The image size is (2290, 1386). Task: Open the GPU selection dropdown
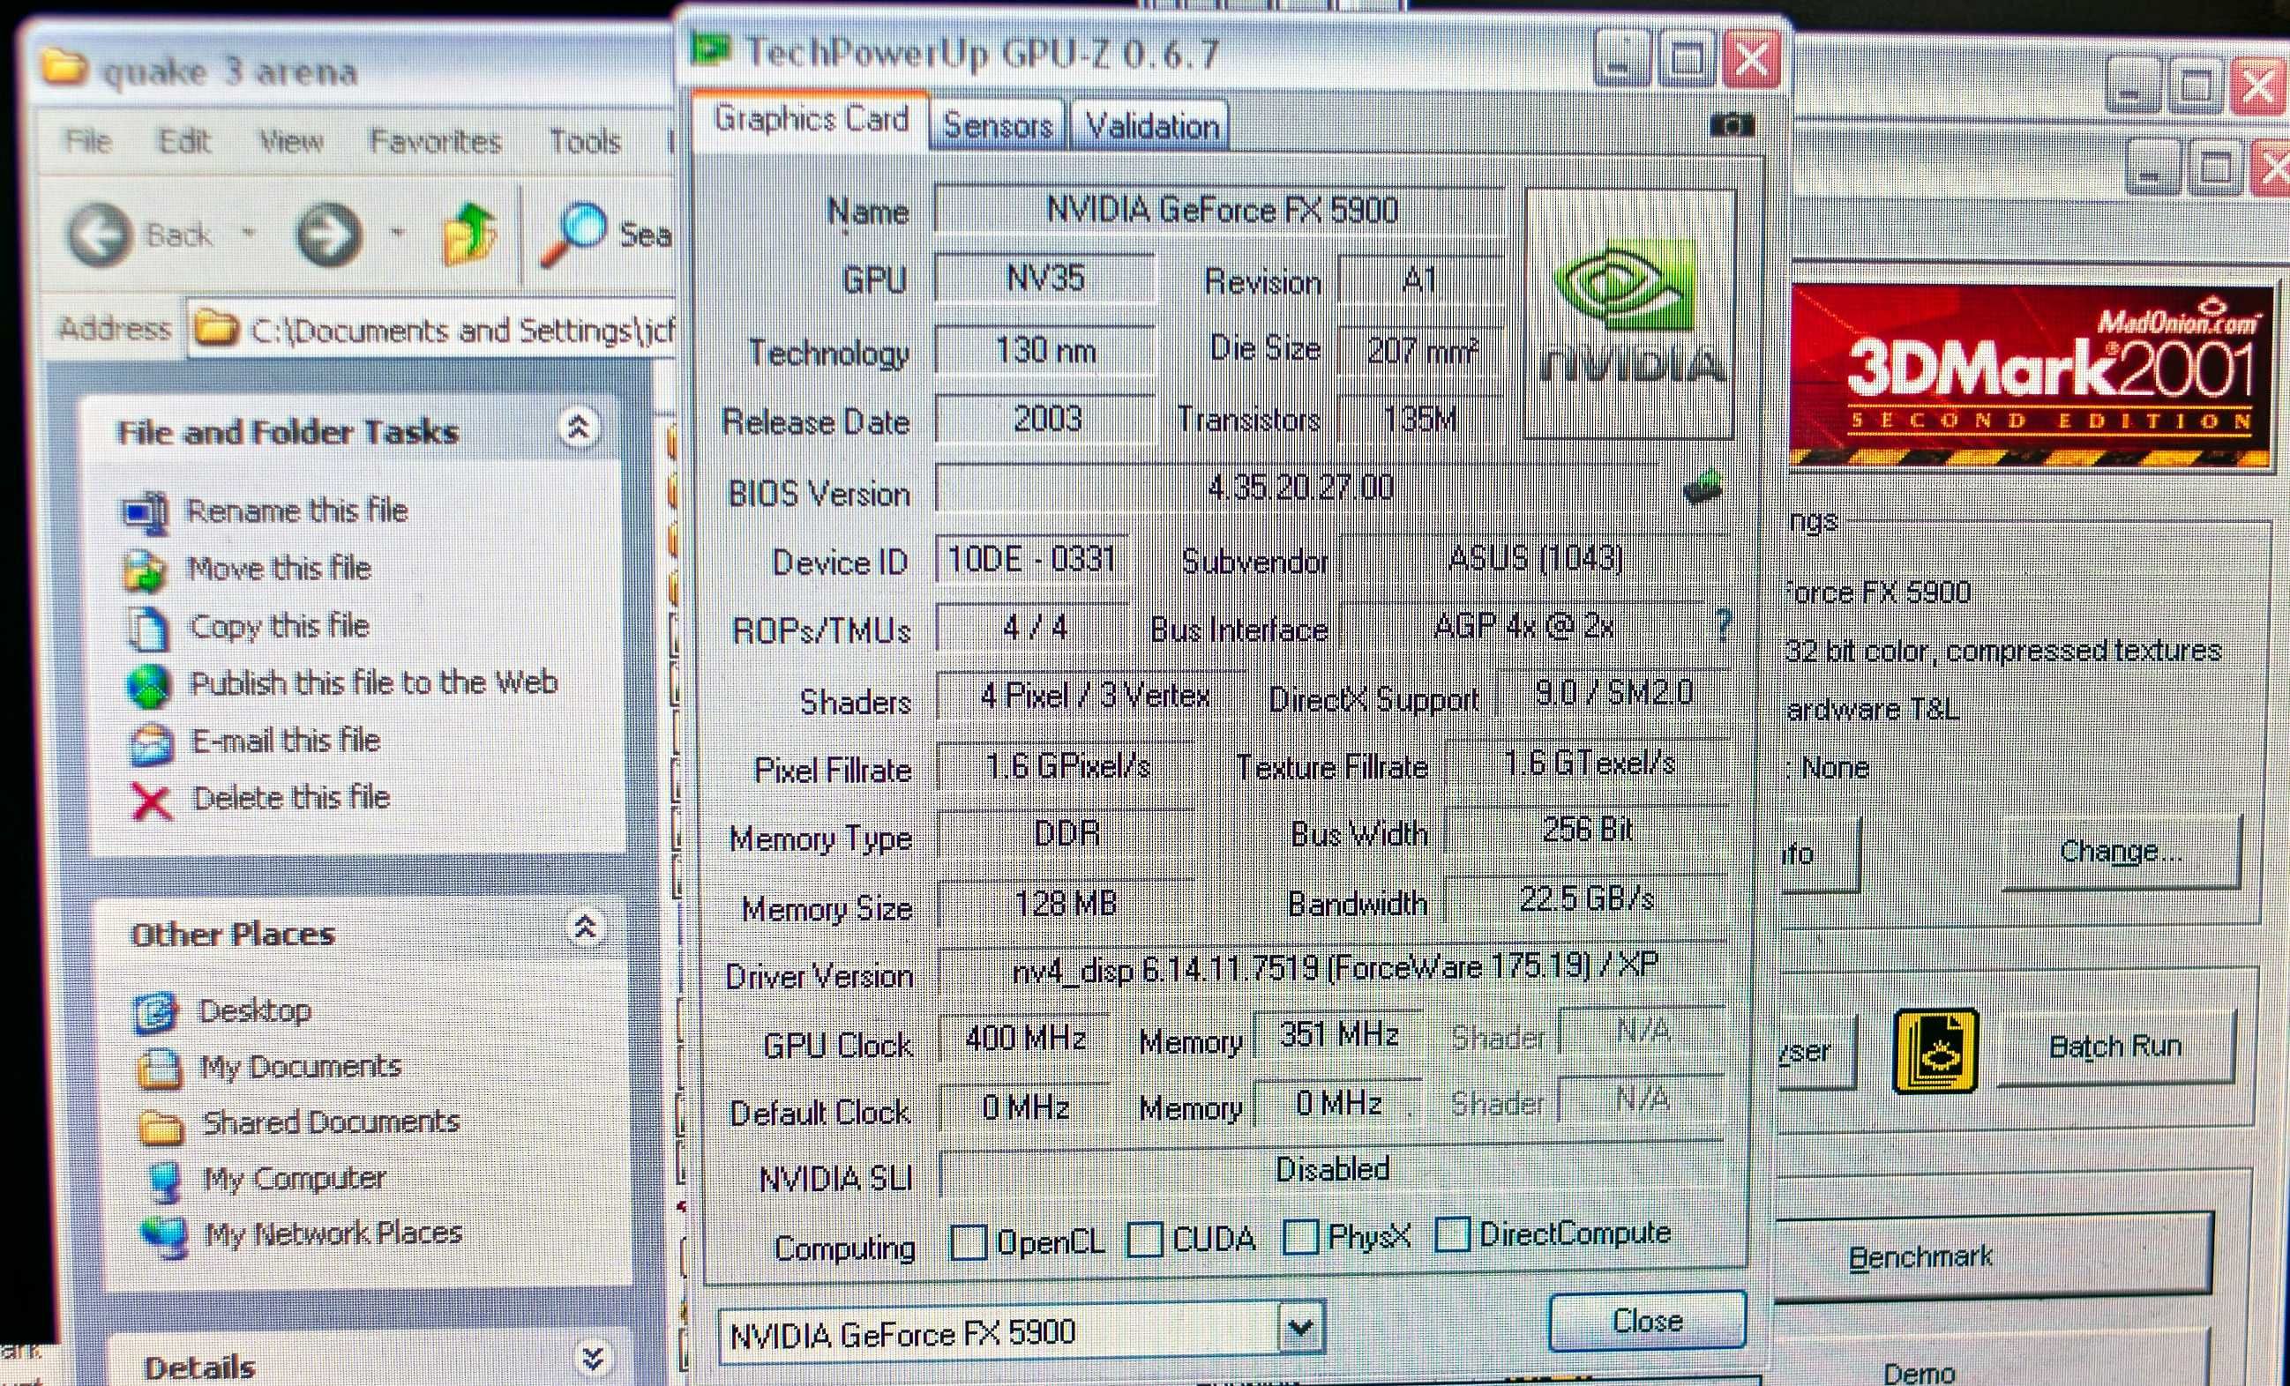click(x=1300, y=1330)
